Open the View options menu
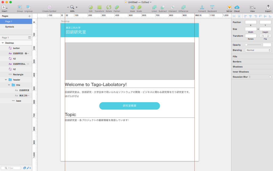273x171 pixels. 252,7
